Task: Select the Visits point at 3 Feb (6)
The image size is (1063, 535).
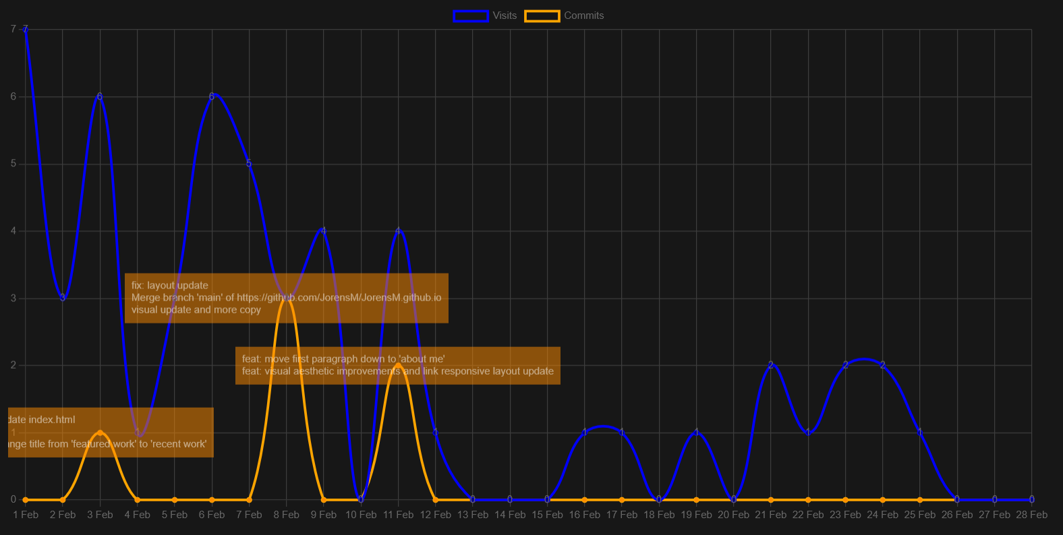Action: coord(100,97)
